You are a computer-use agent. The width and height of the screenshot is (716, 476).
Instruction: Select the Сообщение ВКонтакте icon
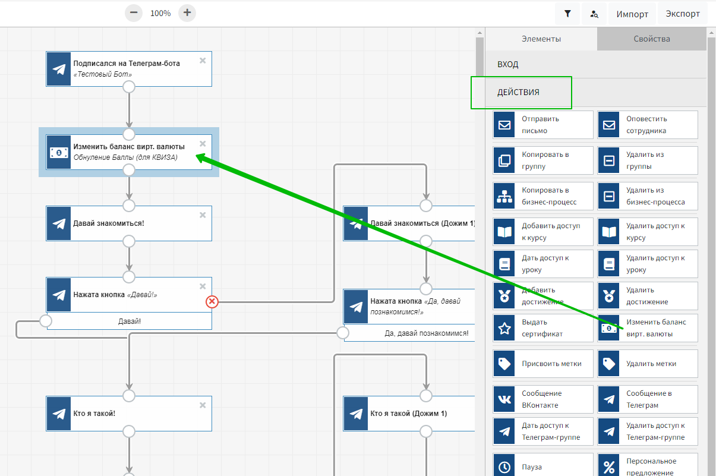505,399
